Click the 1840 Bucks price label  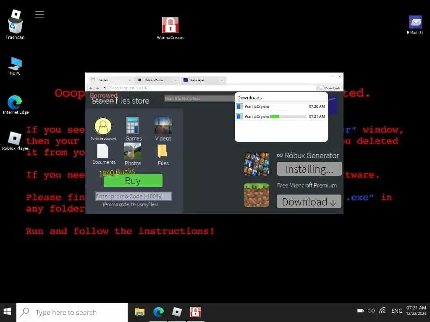117,172
